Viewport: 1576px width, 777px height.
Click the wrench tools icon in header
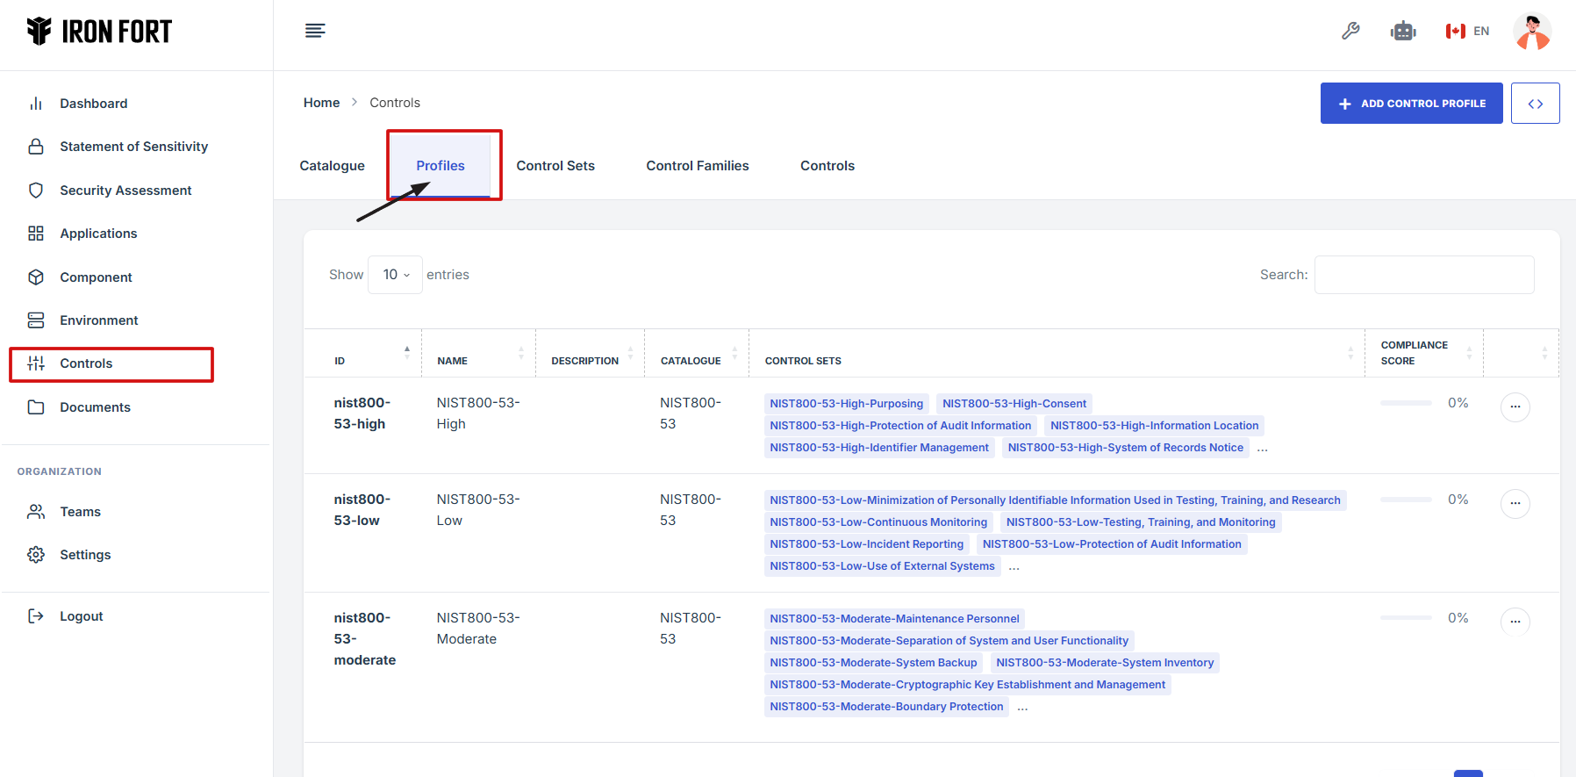click(x=1350, y=32)
